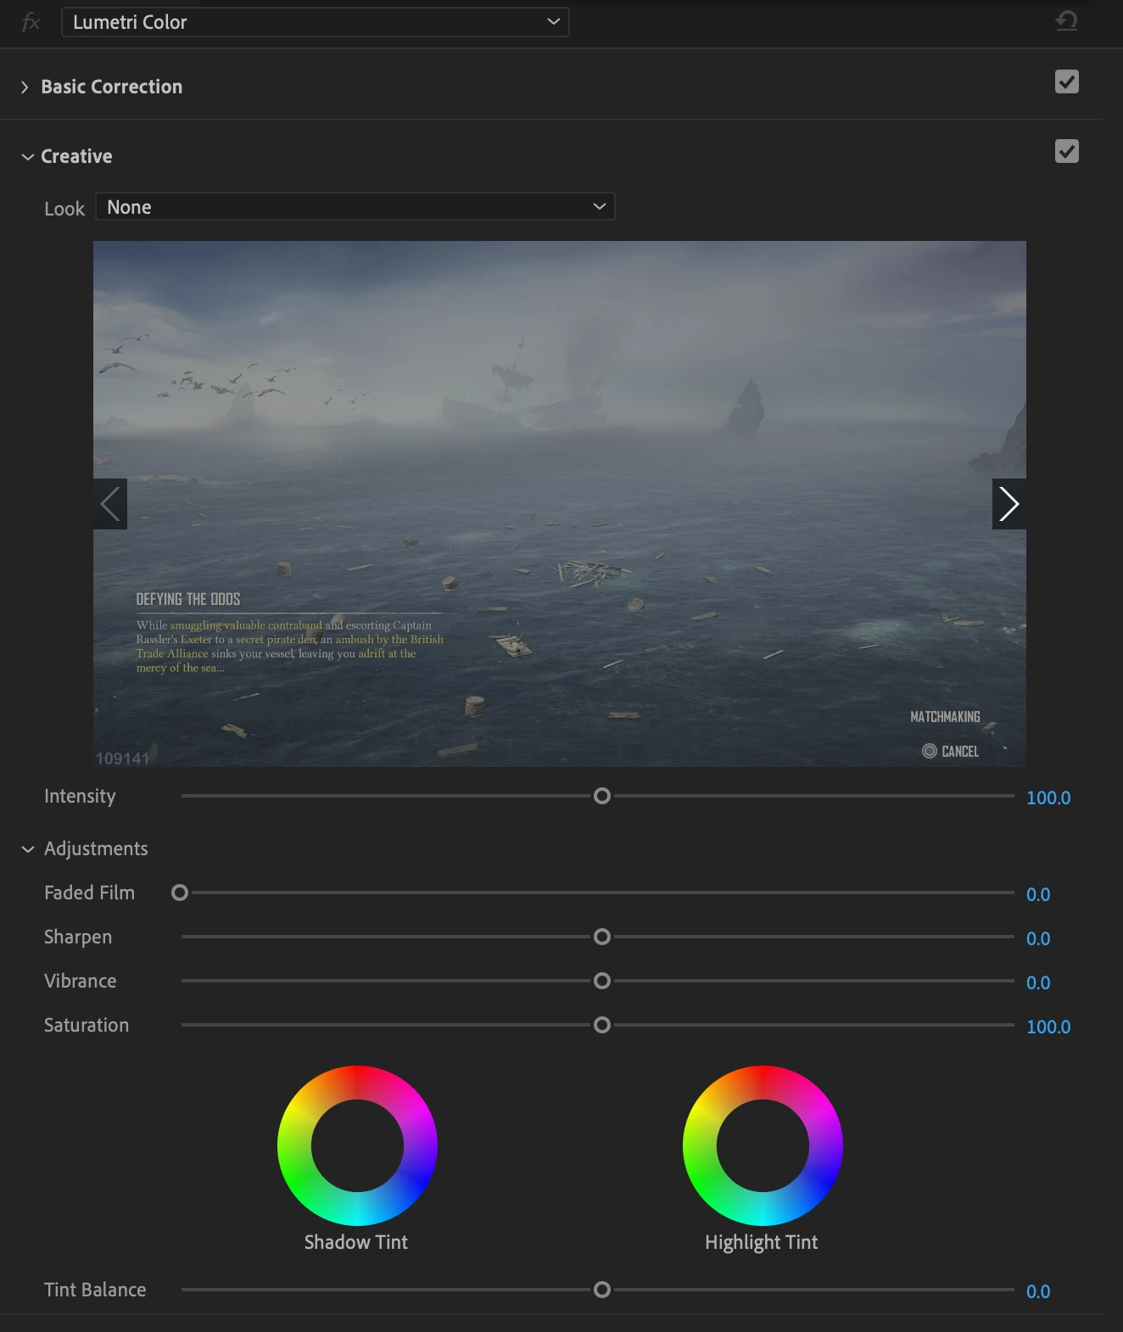Click the Creative heading text
The image size is (1123, 1332).
pyautogui.click(x=76, y=156)
